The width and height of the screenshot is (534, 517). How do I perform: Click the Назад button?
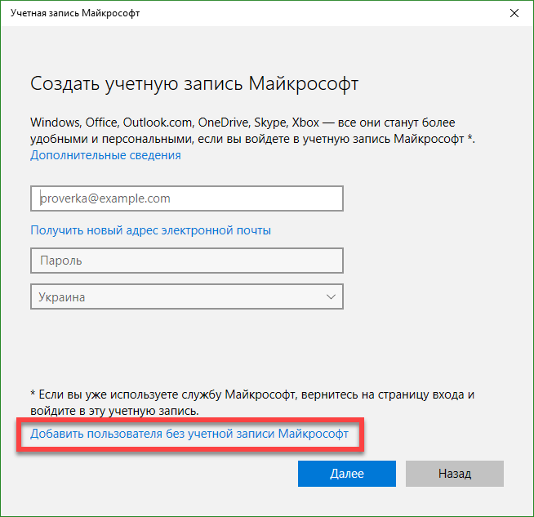[x=454, y=474]
